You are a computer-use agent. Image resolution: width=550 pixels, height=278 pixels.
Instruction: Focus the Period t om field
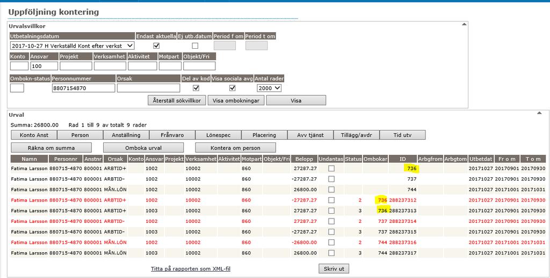(256, 46)
